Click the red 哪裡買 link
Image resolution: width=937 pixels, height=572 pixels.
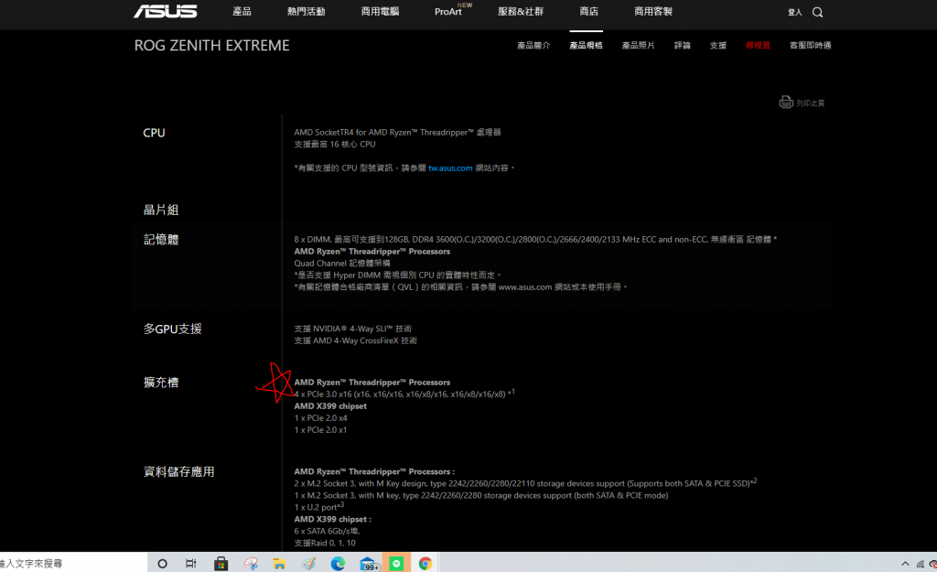(x=758, y=46)
